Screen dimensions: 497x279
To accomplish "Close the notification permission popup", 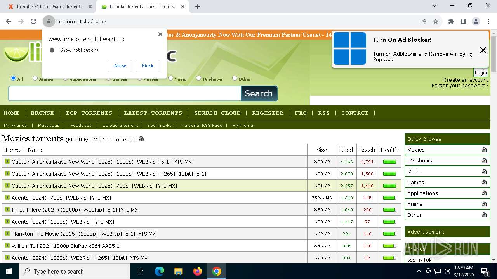I will 160,34.
